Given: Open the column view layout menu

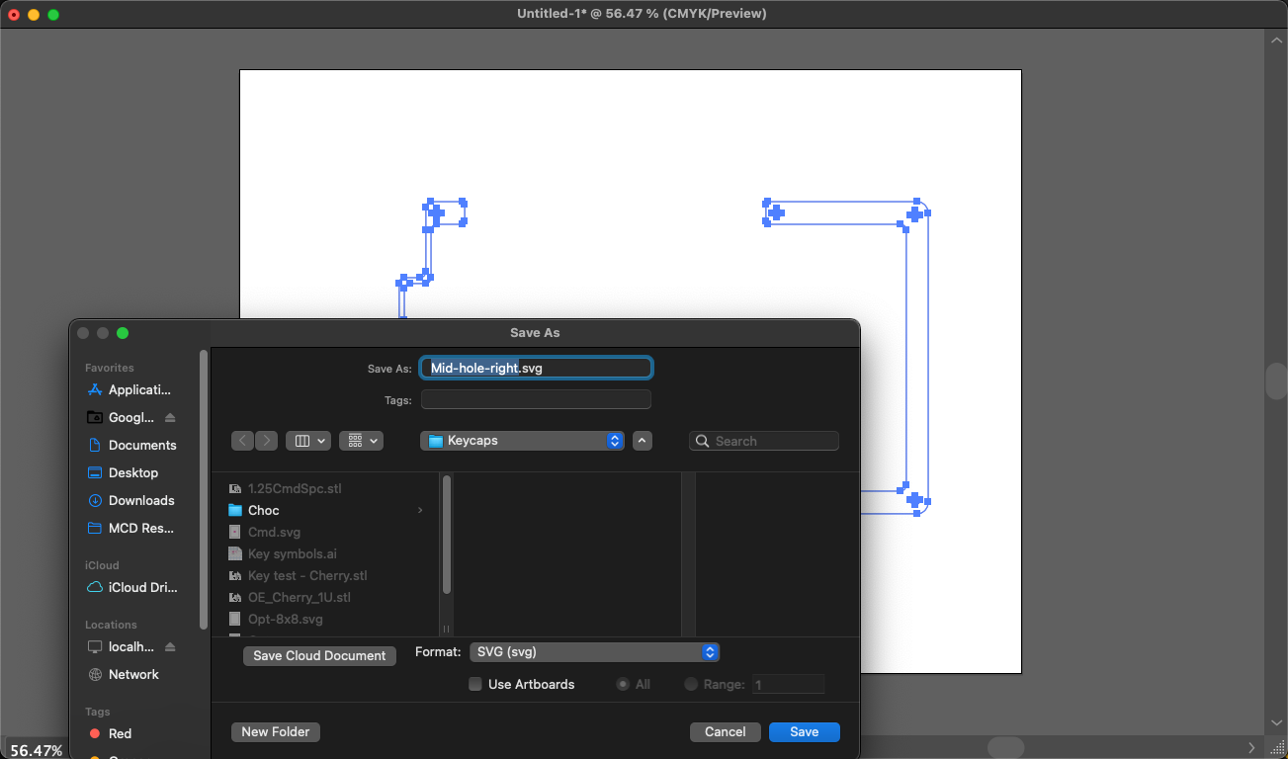Looking at the screenshot, I should point(308,440).
